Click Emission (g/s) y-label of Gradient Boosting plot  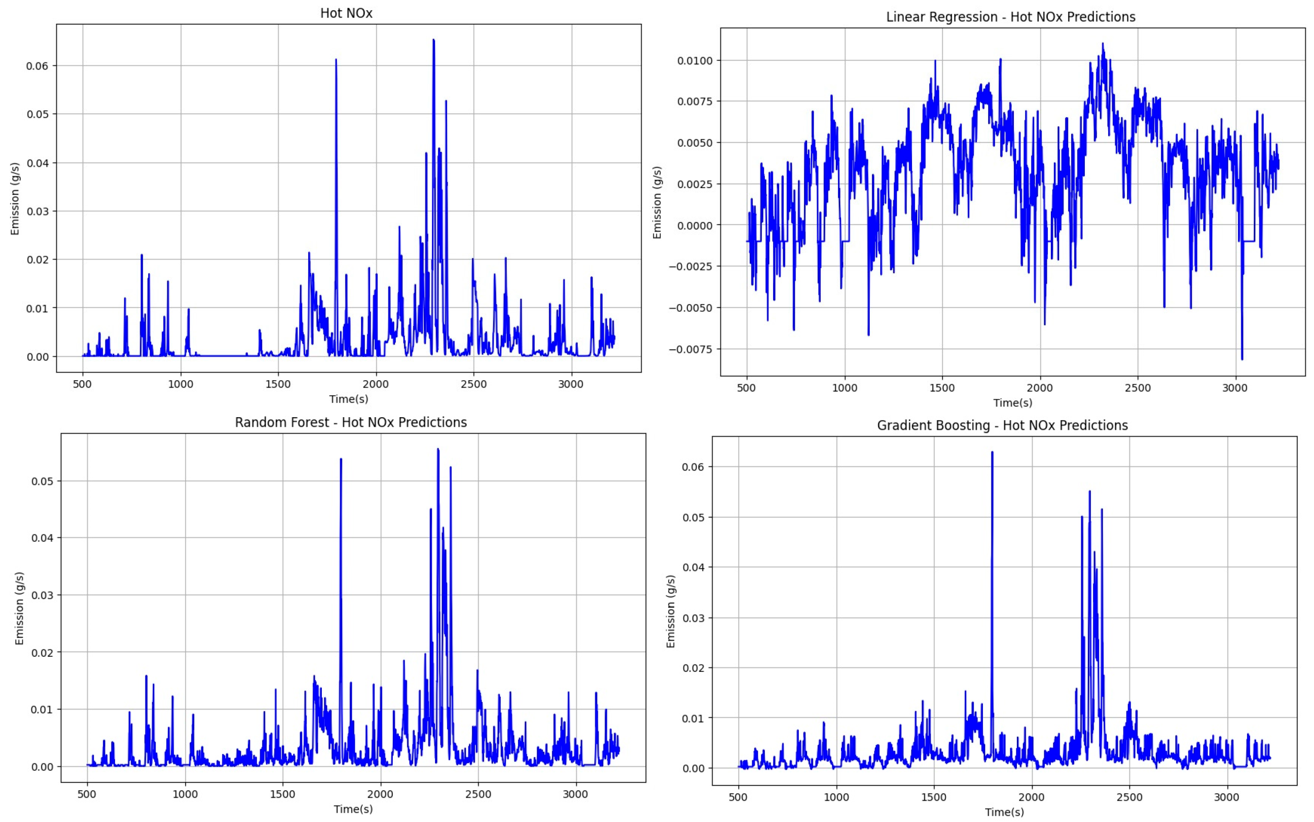[x=670, y=611]
